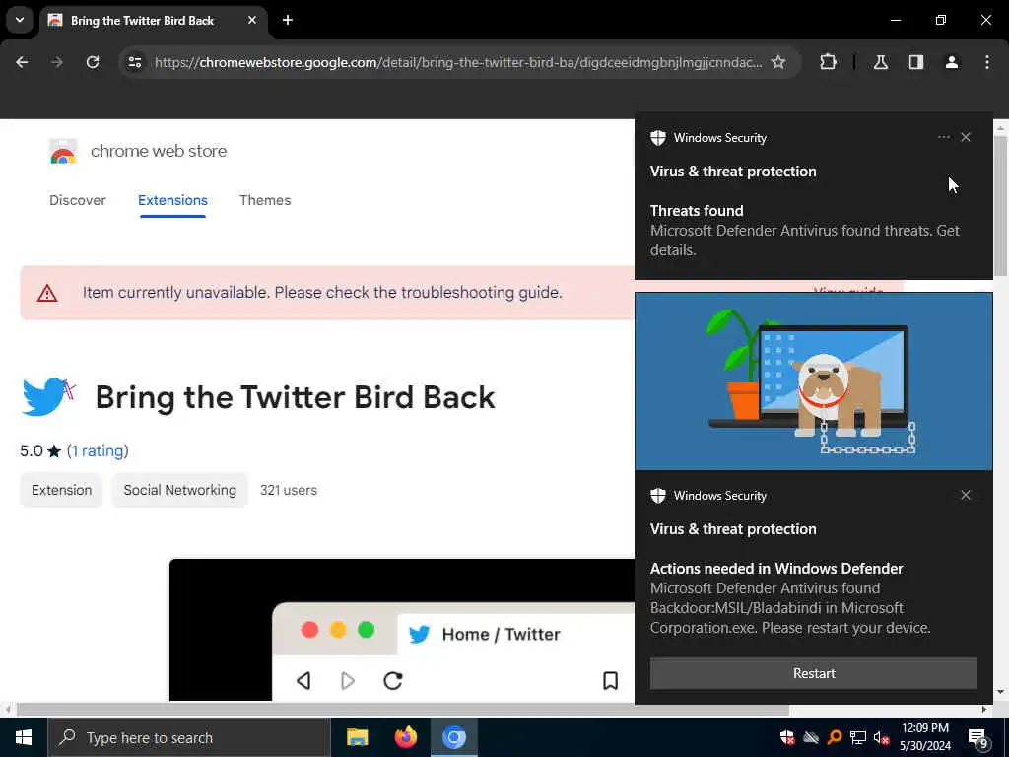Toggle the Chrome side panel

click(x=916, y=62)
